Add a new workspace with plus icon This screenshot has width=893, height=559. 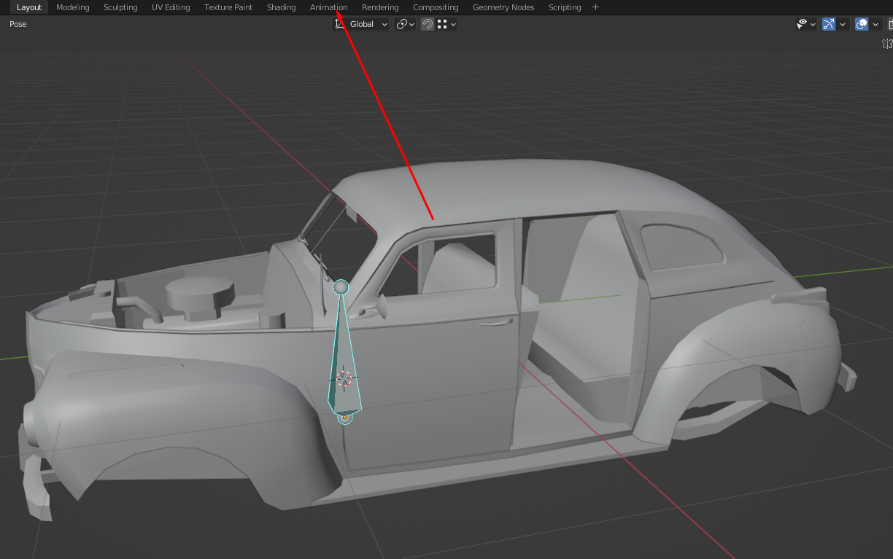coord(595,7)
